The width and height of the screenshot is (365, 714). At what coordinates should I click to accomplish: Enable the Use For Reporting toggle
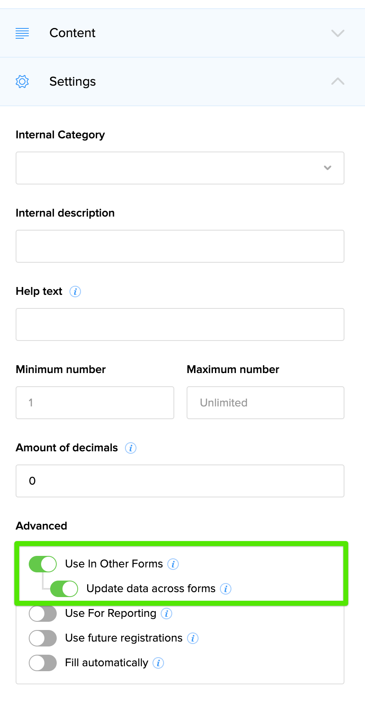[x=43, y=614]
